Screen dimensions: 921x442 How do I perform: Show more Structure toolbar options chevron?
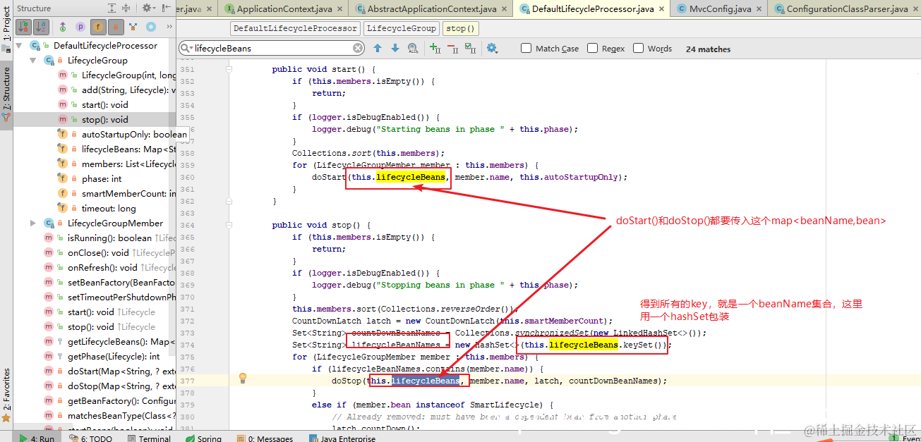(x=169, y=27)
